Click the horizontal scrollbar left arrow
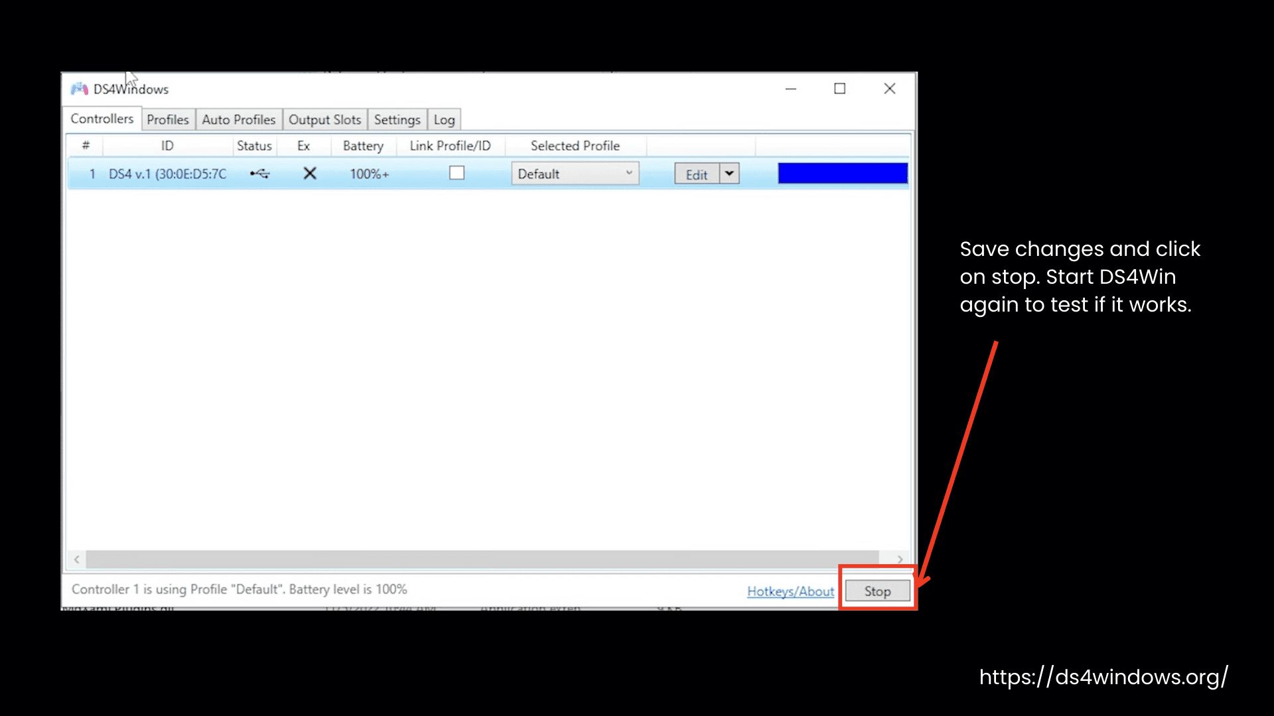Image resolution: width=1274 pixels, height=716 pixels. (77, 560)
